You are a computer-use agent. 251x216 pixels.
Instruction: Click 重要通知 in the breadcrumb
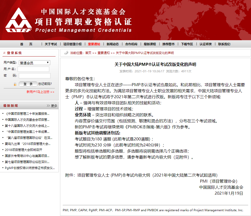tap(104, 53)
